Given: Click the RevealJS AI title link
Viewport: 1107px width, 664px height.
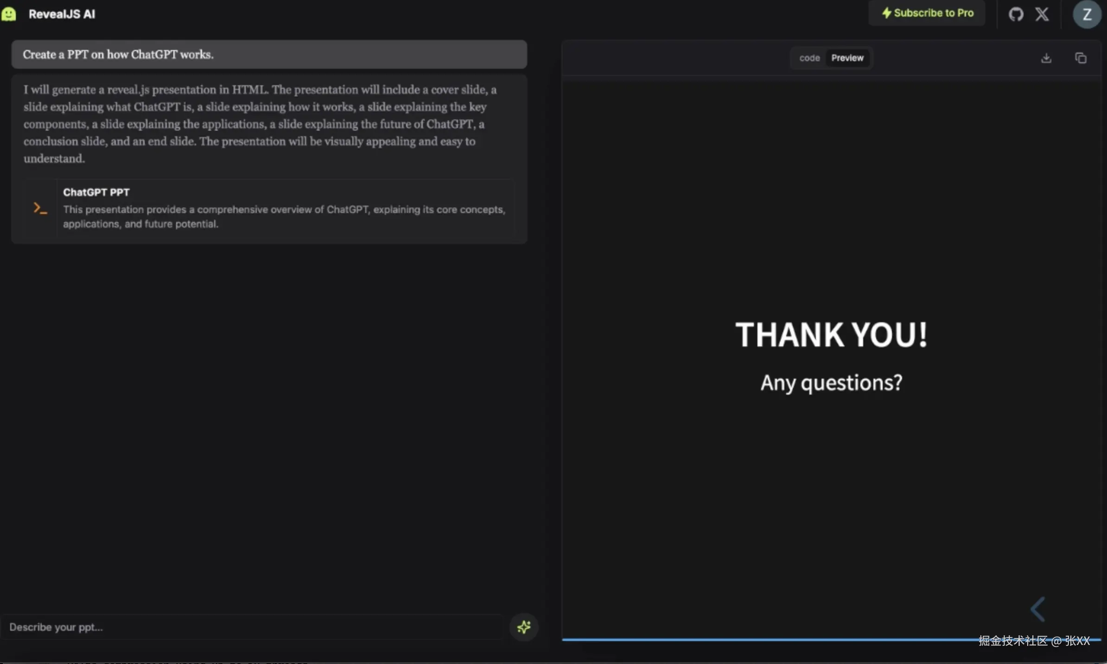Looking at the screenshot, I should pyautogui.click(x=62, y=14).
